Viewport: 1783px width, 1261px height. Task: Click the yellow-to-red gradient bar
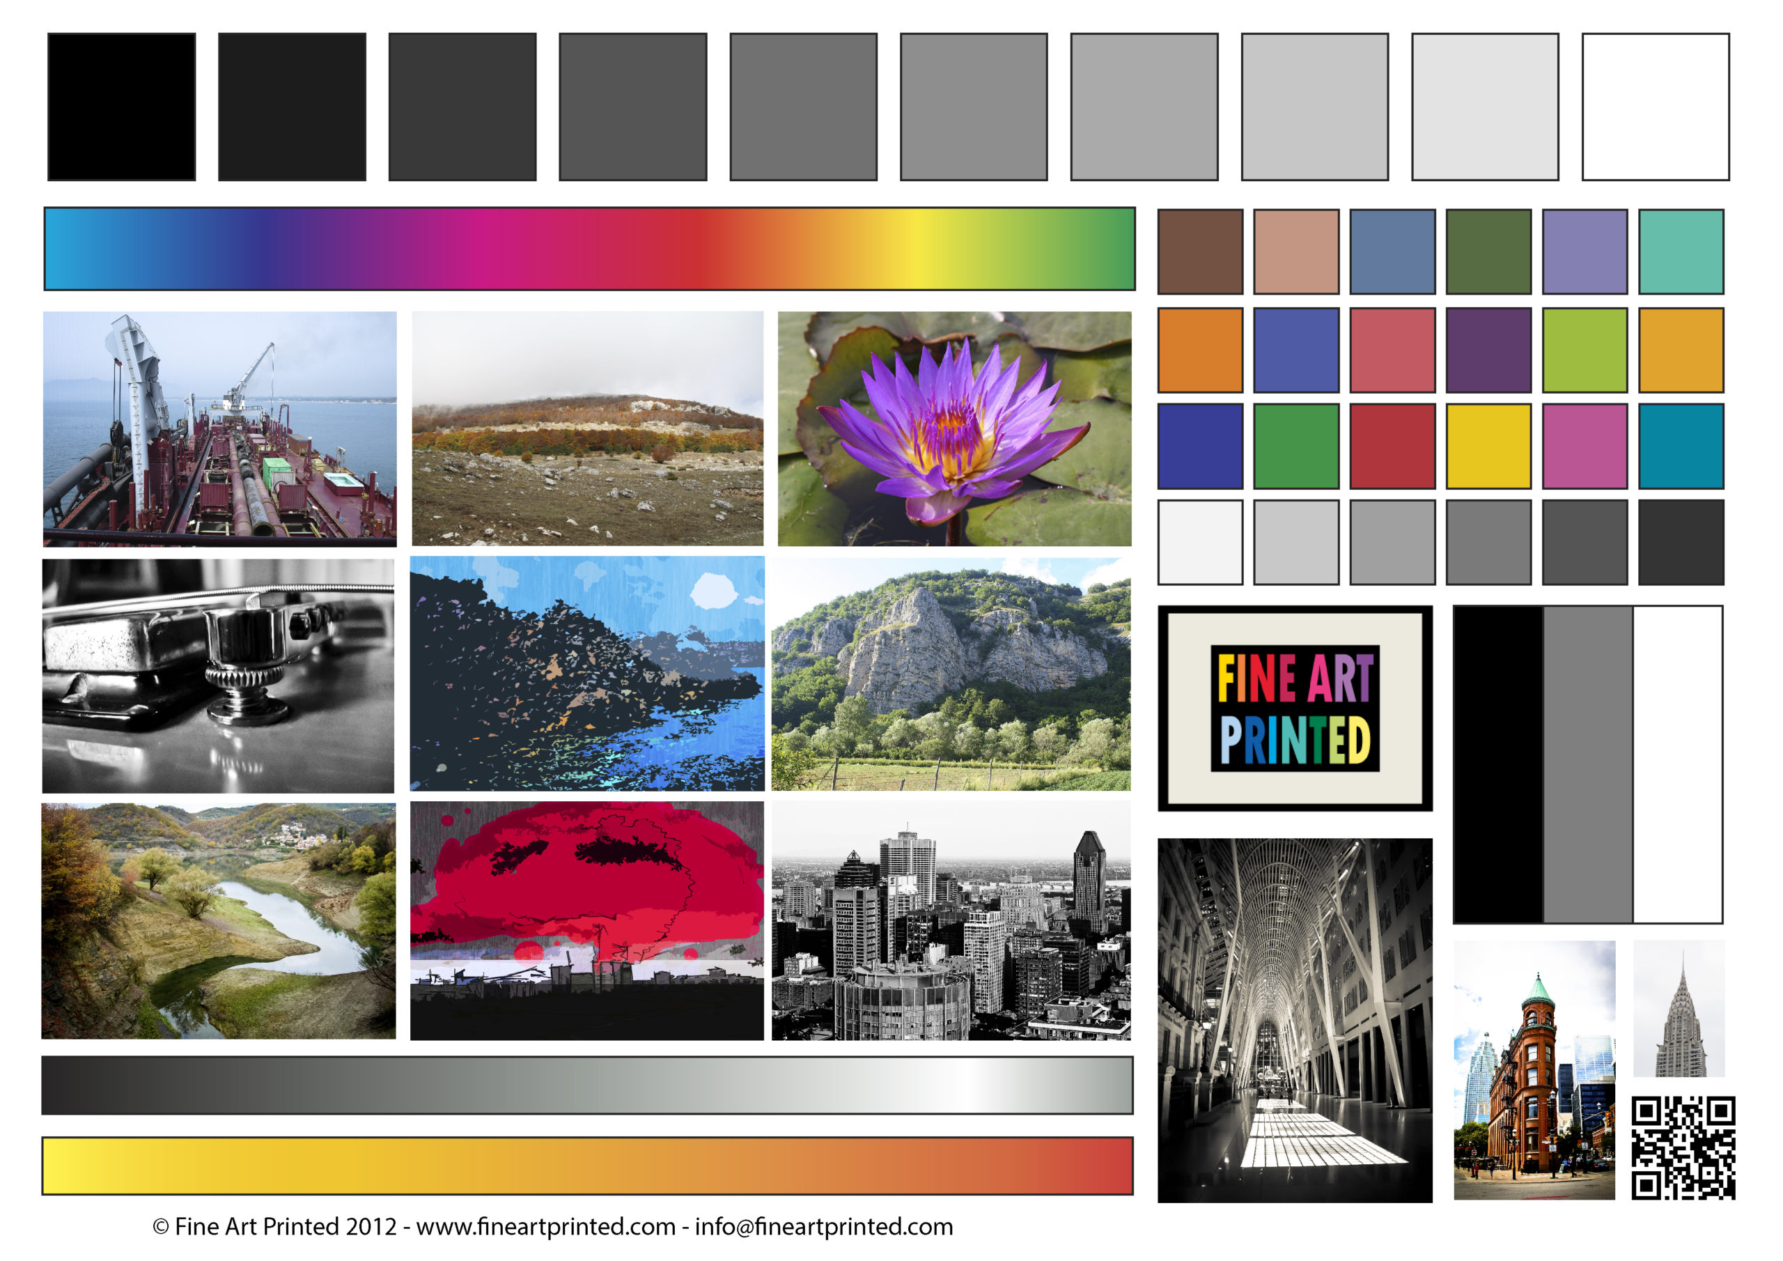pos(587,1166)
